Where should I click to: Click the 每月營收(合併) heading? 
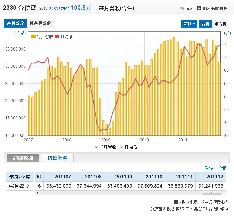[116, 8]
